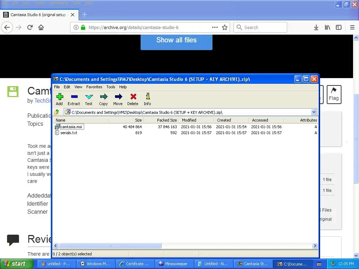This screenshot has width=359, height=269.
Task: Click Firefox back arrow button
Action: (x=7, y=27)
